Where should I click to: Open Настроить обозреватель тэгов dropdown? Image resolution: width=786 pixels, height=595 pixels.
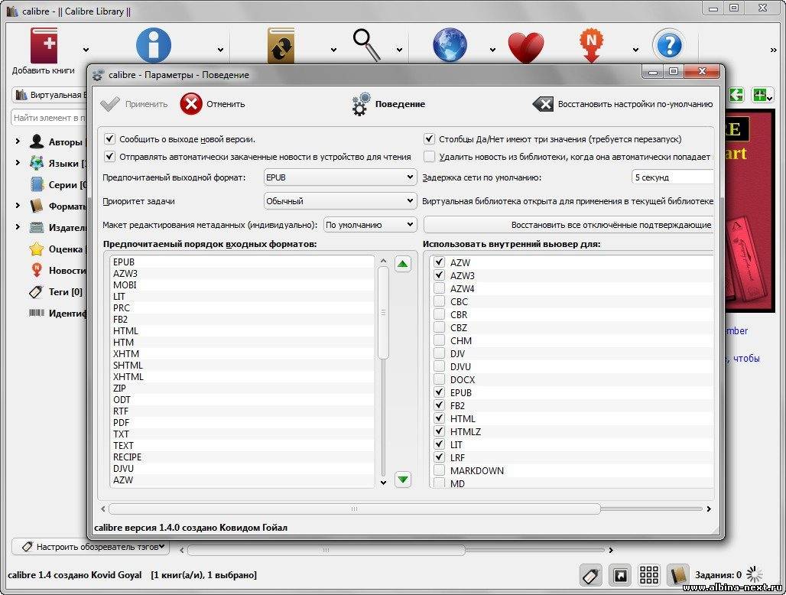[90, 546]
